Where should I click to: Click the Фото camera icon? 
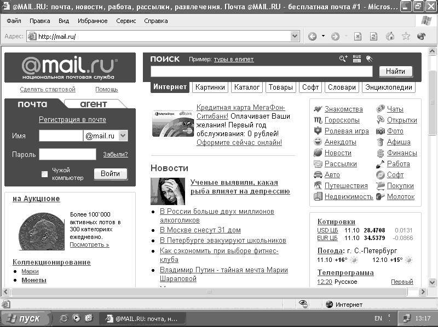point(381,131)
